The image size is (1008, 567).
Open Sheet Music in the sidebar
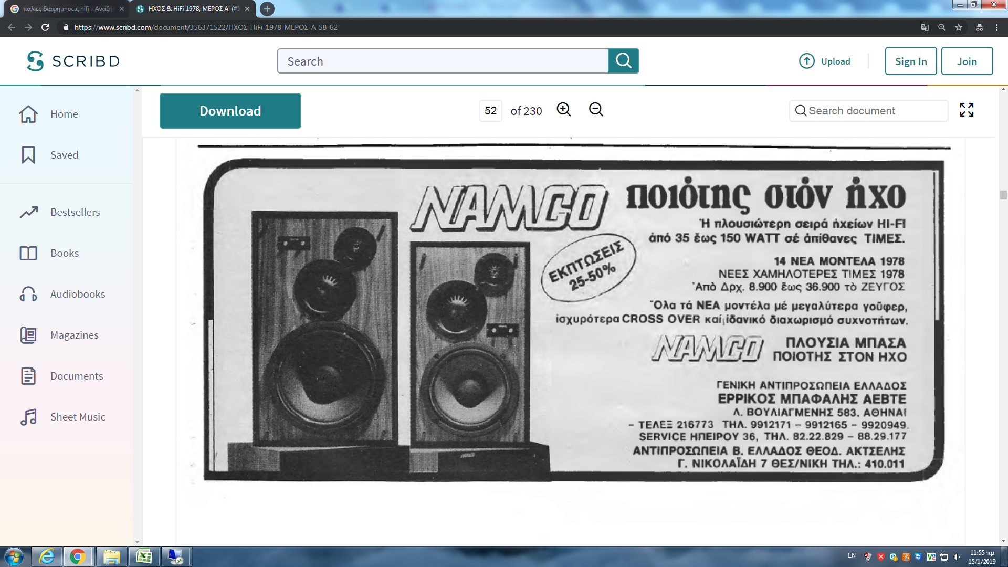tap(78, 417)
